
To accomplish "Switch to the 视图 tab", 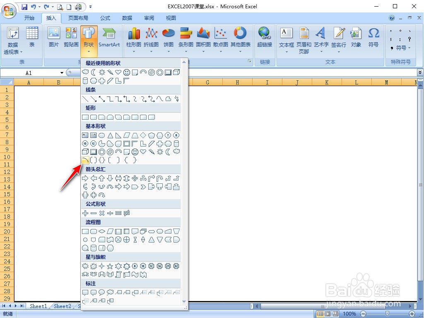I will pos(171,18).
